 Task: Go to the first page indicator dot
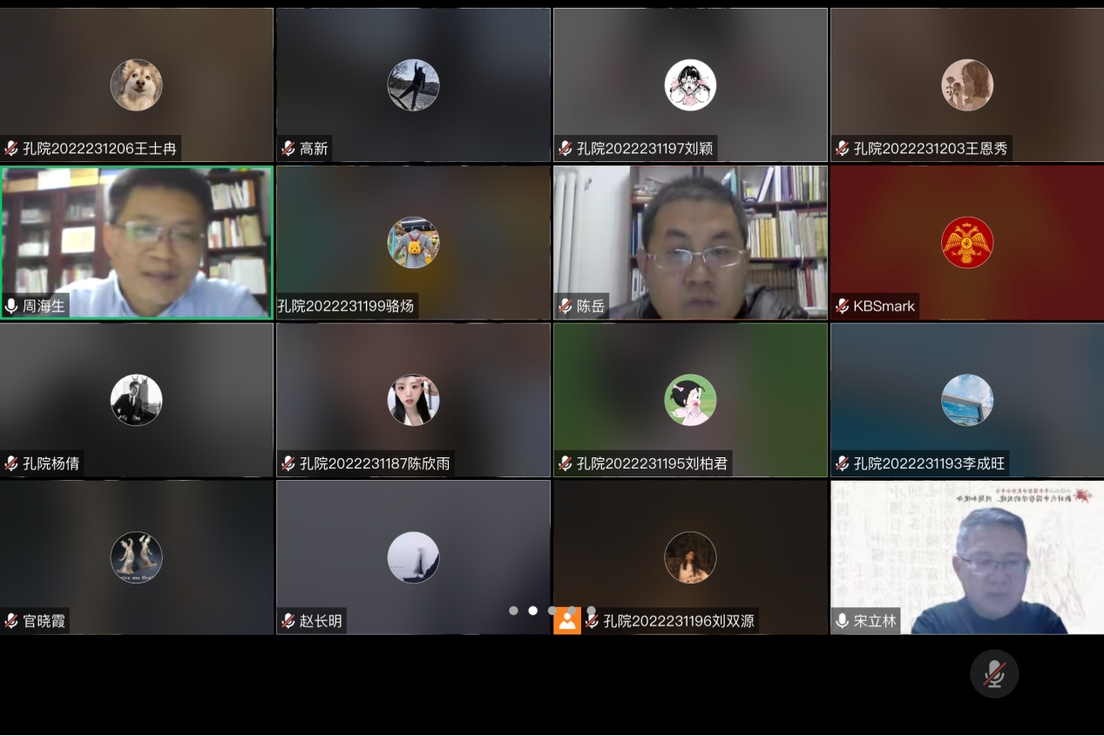513,611
